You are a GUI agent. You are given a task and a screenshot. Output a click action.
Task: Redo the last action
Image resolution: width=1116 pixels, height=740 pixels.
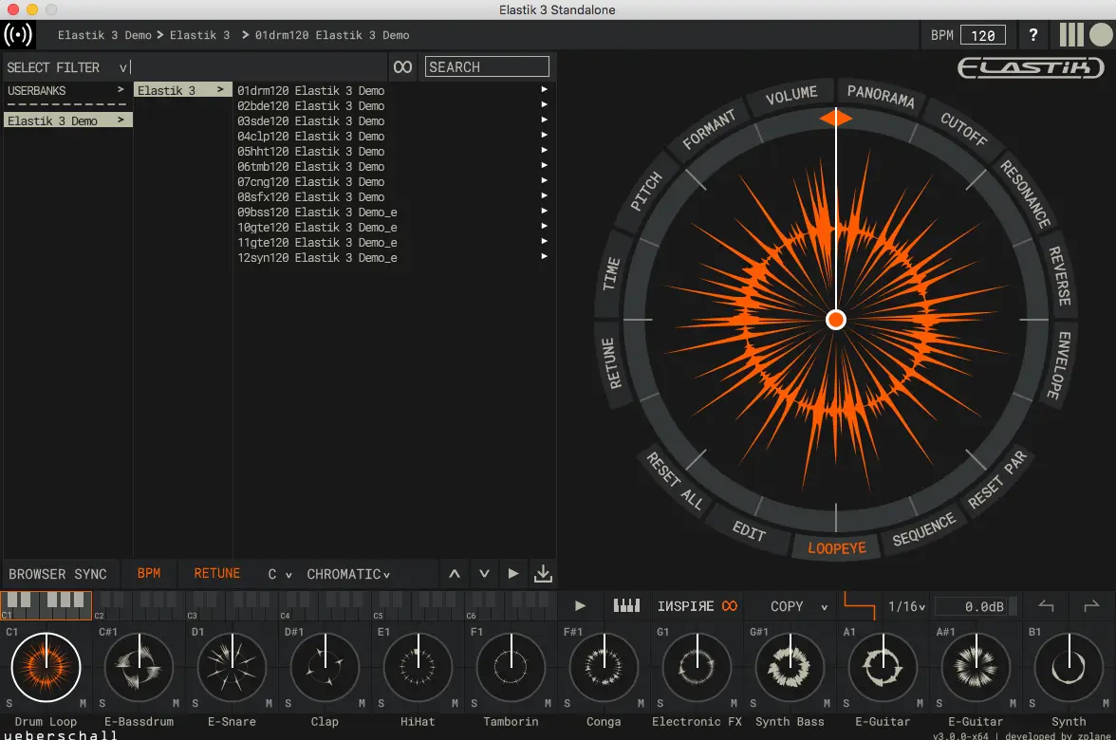pyautogui.click(x=1091, y=605)
